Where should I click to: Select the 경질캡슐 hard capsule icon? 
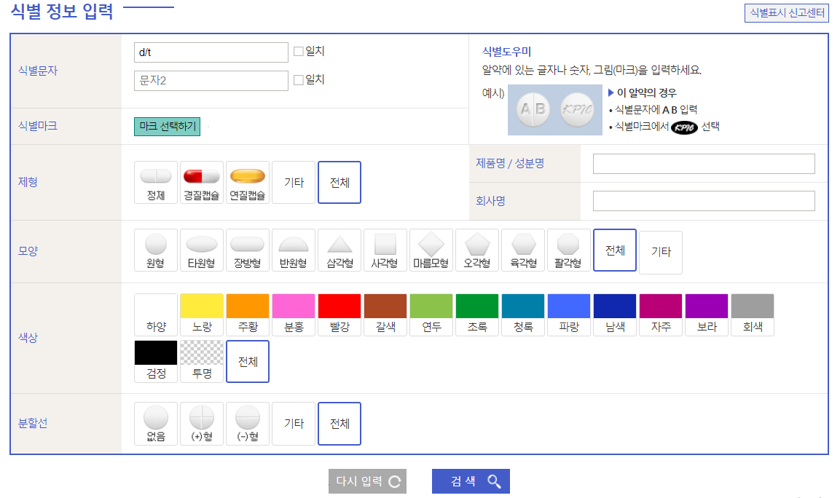pos(201,182)
